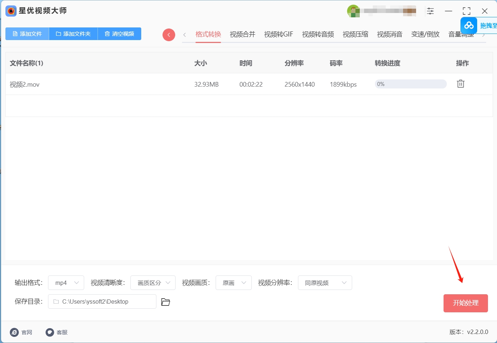Click the 00:02:22 duration value

tap(251, 84)
